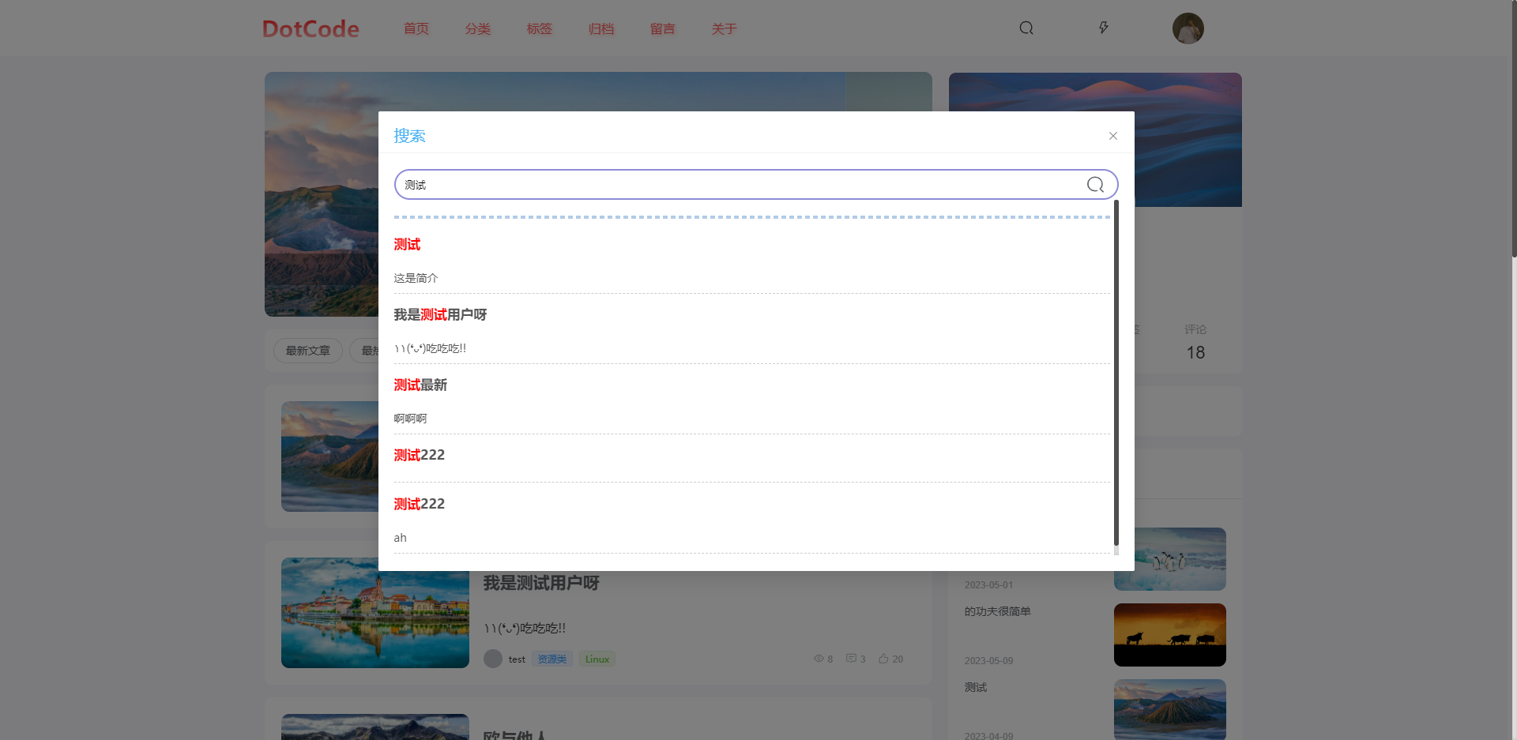This screenshot has width=1517, height=740.
Task: Click the magnifier icon inside the search field
Action: click(1095, 185)
